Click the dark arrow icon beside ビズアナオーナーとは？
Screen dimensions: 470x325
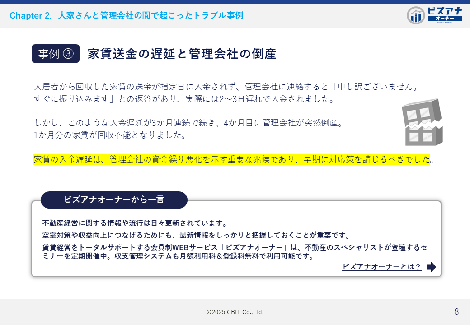click(x=431, y=267)
